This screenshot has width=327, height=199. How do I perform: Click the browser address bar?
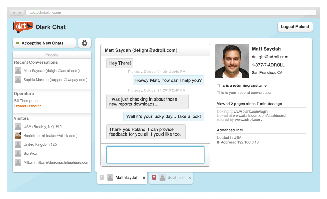click(170, 13)
